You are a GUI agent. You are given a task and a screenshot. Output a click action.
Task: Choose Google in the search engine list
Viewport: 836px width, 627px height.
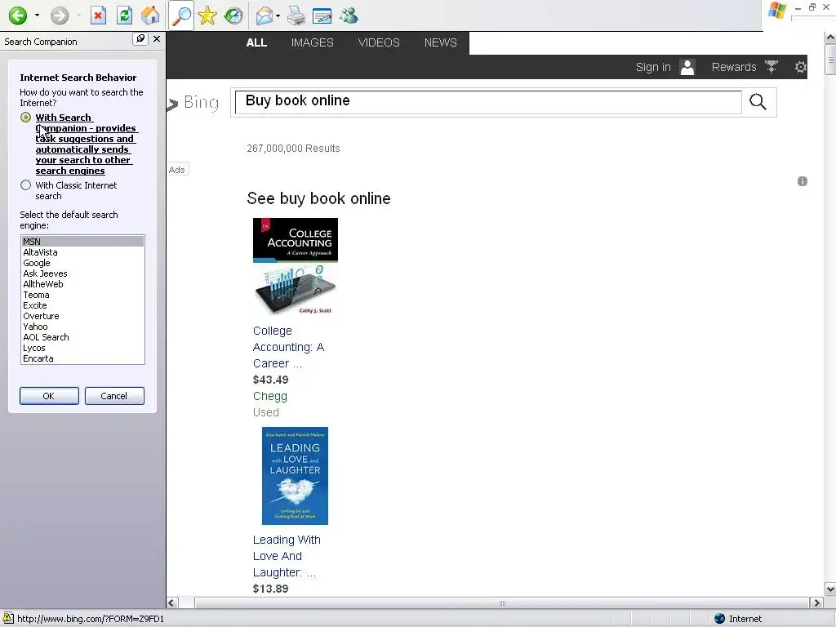point(82,263)
